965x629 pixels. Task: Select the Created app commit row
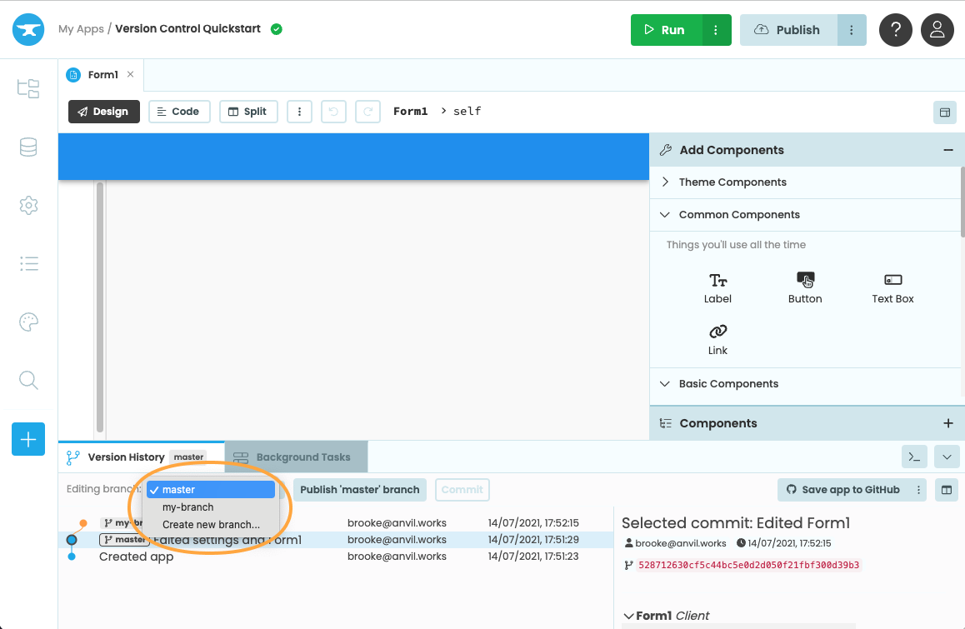click(x=137, y=557)
